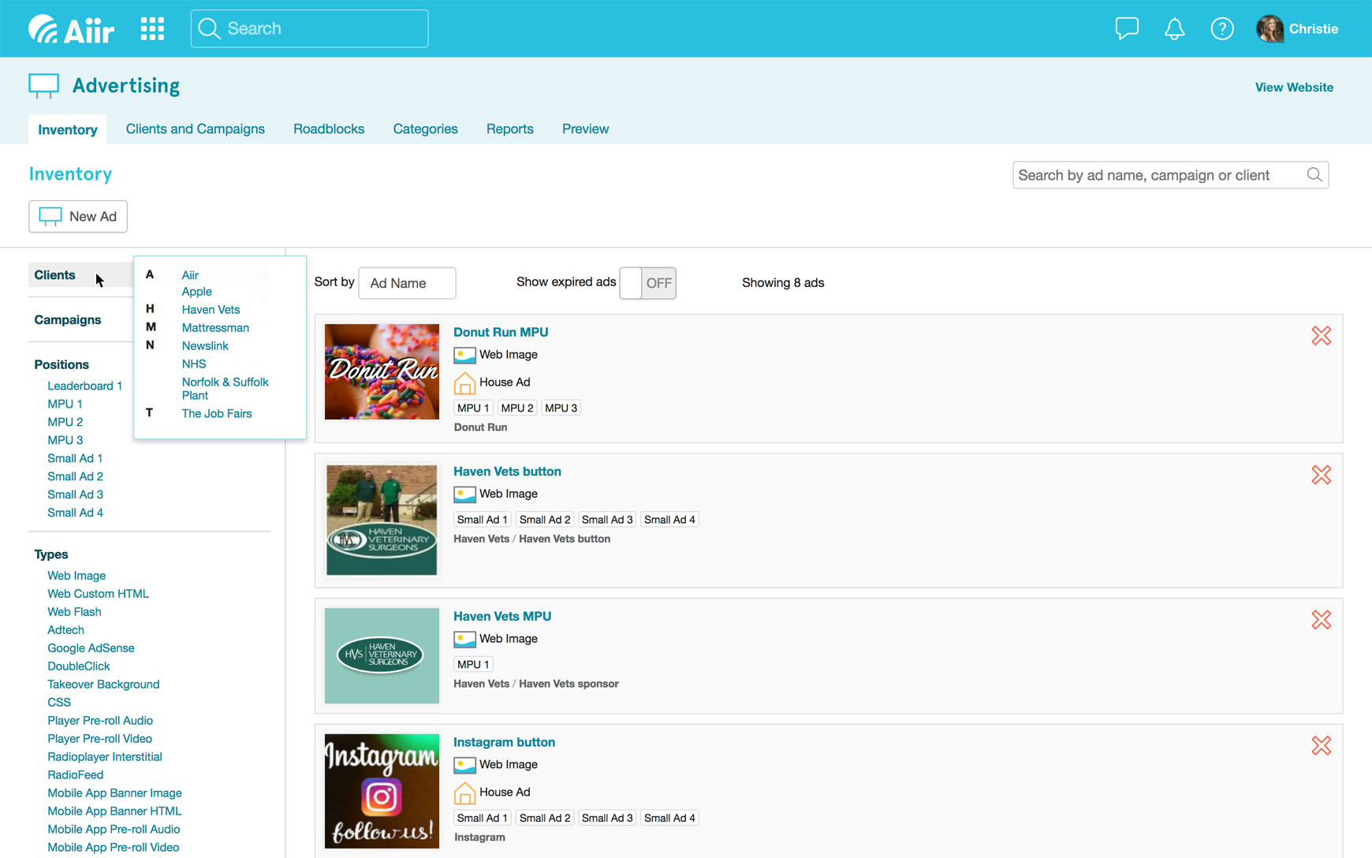
Task: Click the View Website link
Action: click(1294, 88)
